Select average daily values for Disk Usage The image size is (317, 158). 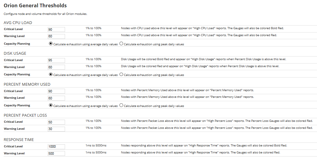(x=51, y=74)
